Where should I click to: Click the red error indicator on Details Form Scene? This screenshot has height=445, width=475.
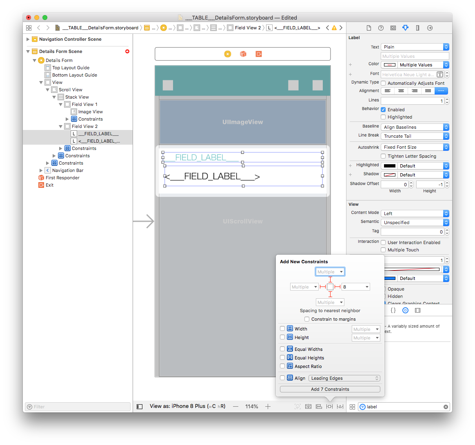coord(127,51)
